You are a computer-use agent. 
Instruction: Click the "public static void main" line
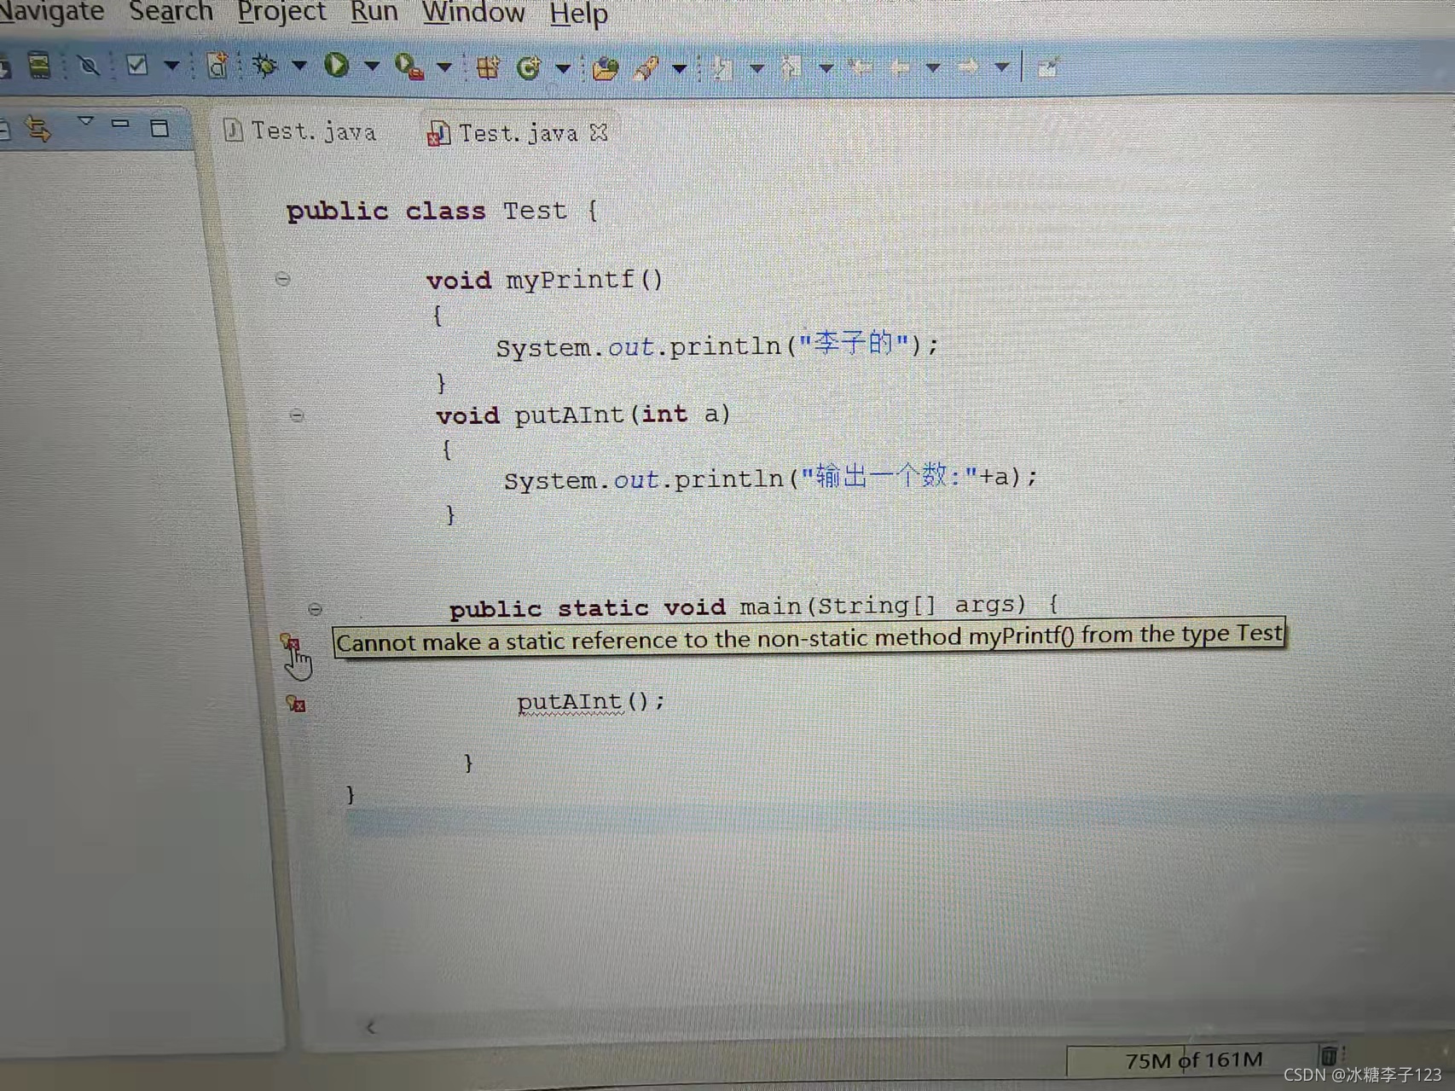[755, 606]
